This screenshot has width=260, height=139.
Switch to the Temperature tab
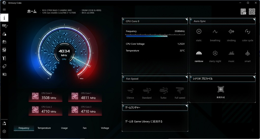tap(44, 128)
